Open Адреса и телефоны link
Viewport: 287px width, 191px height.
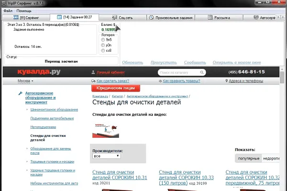(x=246, y=81)
